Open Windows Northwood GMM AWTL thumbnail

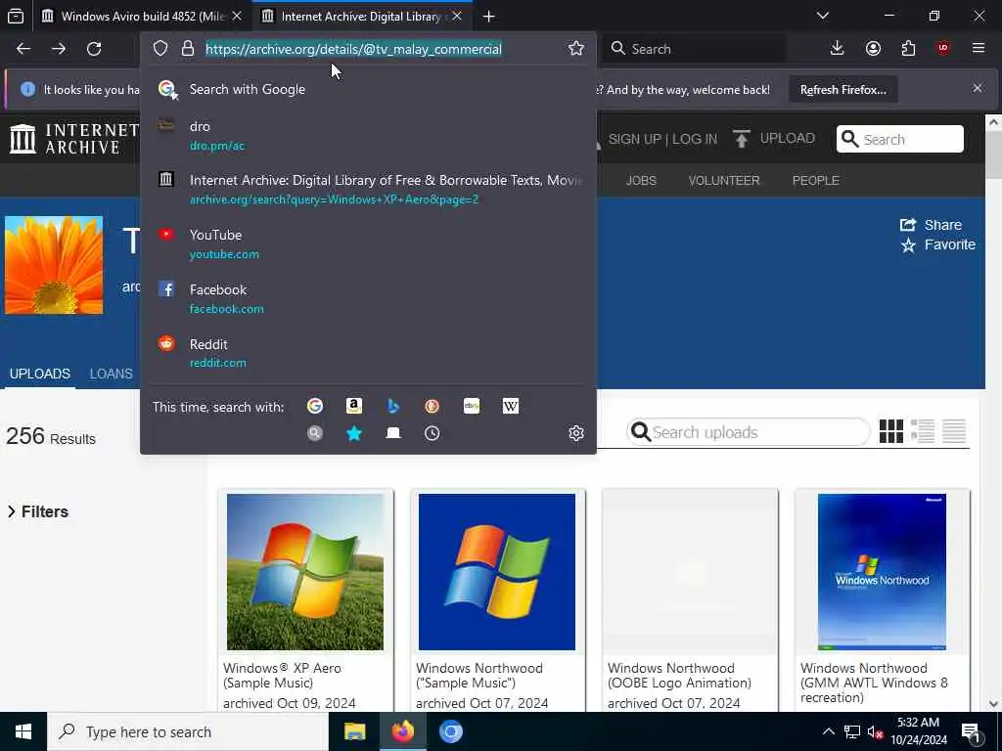[882, 571]
